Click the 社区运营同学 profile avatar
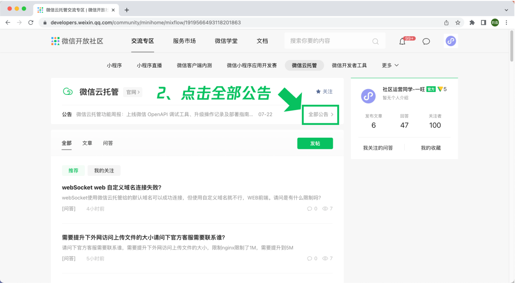 [368, 96]
